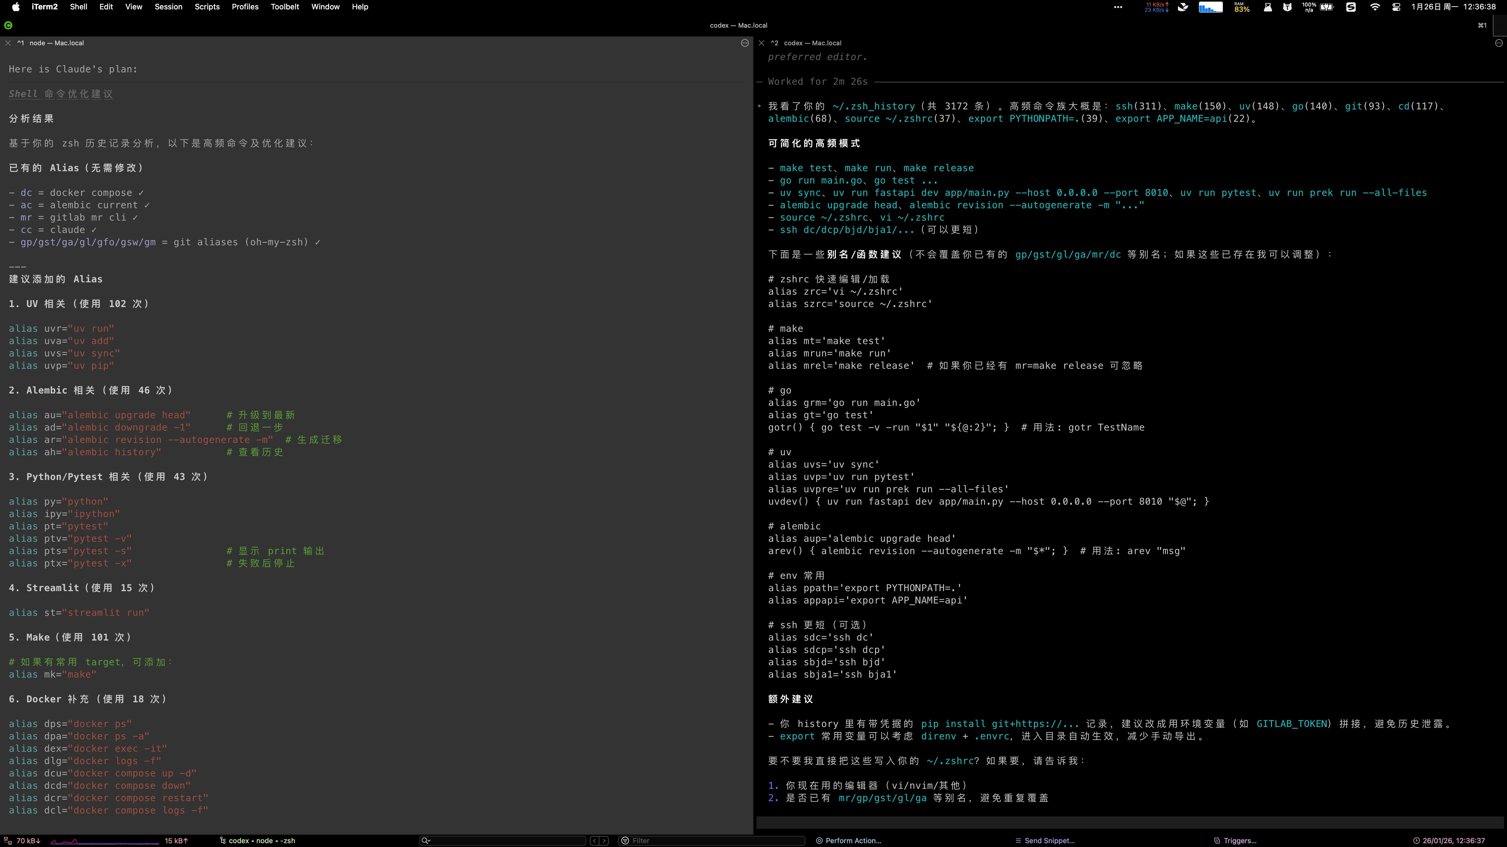Open right pane's ellipsis options menu

pos(1499,43)
